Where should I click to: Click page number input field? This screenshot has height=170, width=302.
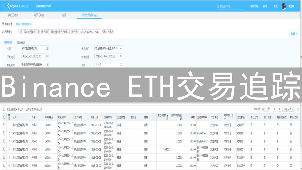[x=266, y=109]
